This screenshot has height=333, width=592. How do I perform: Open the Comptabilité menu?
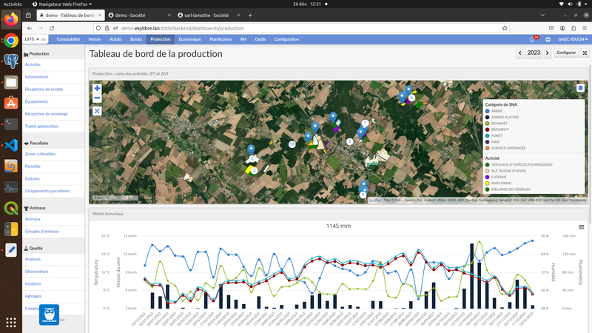[68, 39]
